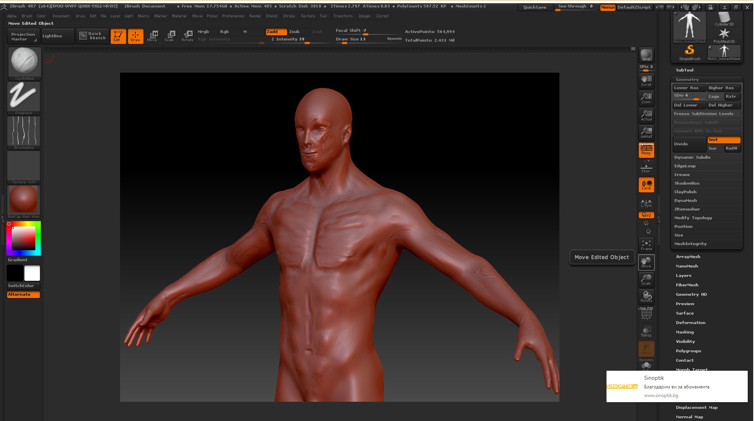The height and width of the screenshot is (421, 754).
Task: Toggle Zsub sculpting mode
Action: pyautogui.click(x=299, y=32)
